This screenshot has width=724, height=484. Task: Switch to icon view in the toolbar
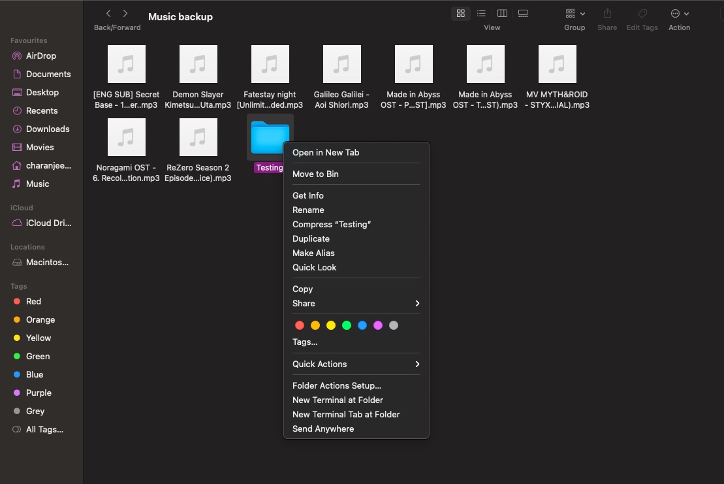[460, 13]
